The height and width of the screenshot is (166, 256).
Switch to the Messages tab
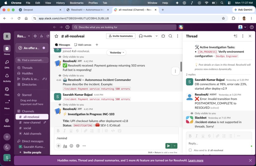tap(63, 45)
